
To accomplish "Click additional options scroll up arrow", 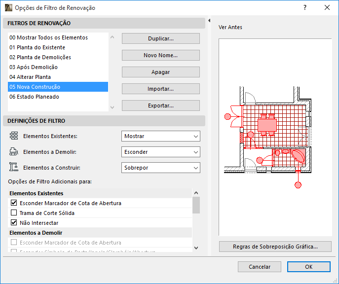I will point(196,193).
